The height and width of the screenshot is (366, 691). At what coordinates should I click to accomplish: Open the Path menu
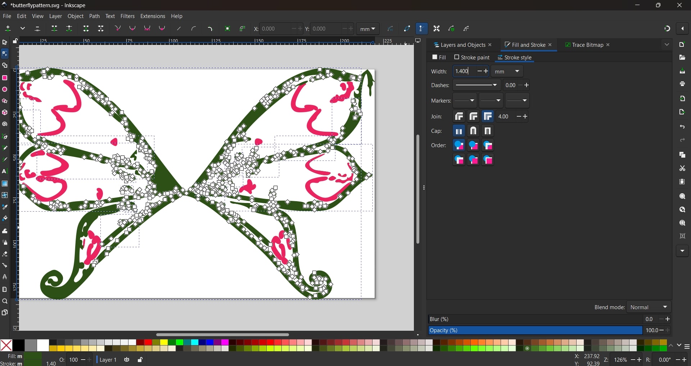tap(94, 16)
